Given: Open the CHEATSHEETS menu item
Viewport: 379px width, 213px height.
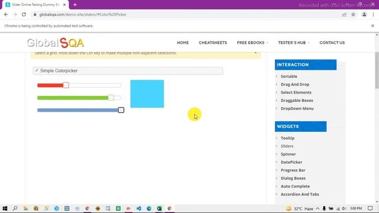Looking at the screenshot, I should click(213, 43).
